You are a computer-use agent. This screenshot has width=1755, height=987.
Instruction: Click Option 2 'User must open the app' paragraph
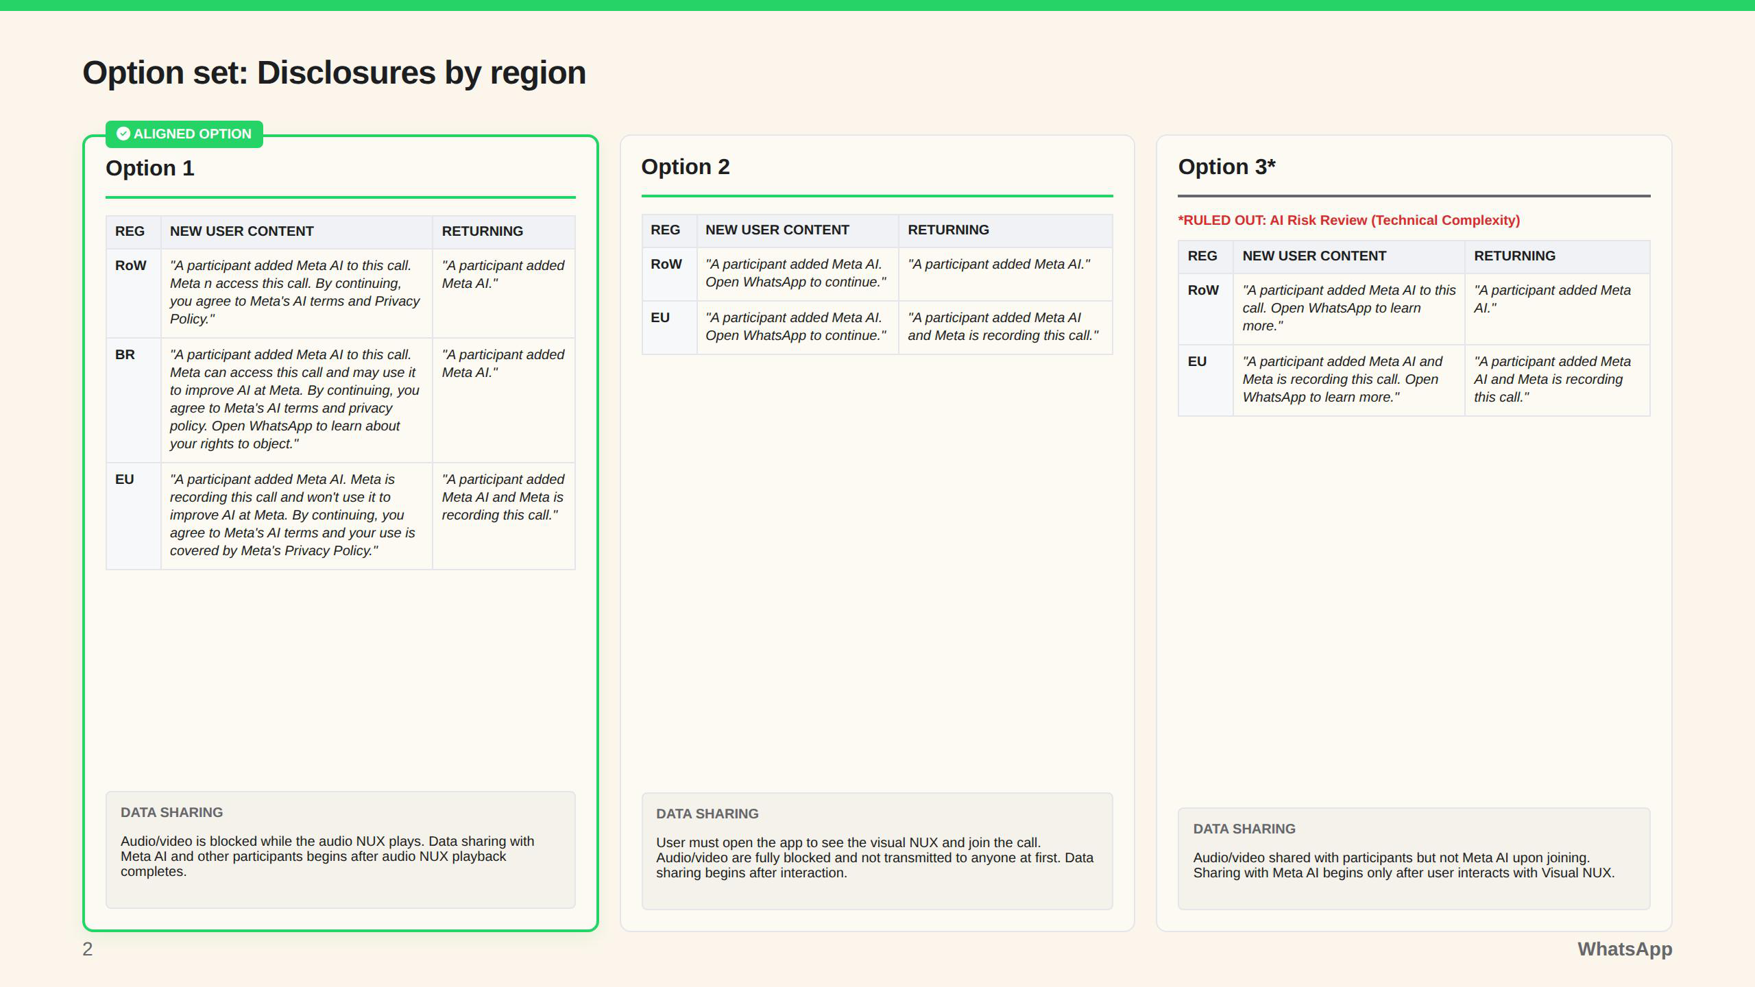(x=875, y=858)
